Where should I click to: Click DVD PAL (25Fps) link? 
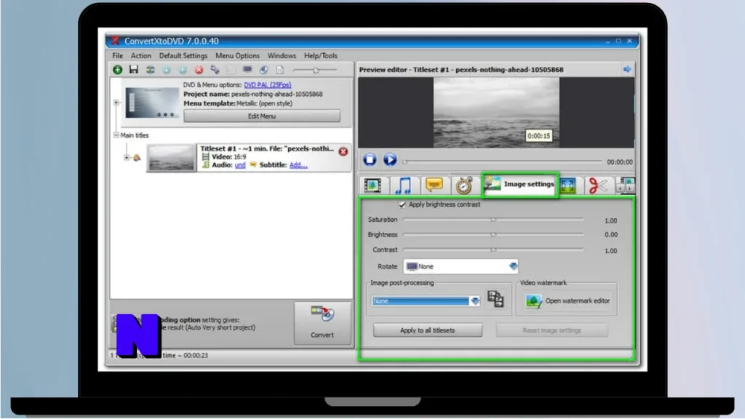268,85
